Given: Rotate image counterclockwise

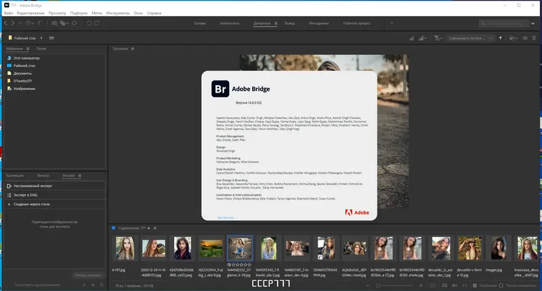Looking at the screenshot, I should (x=89, y=23).
